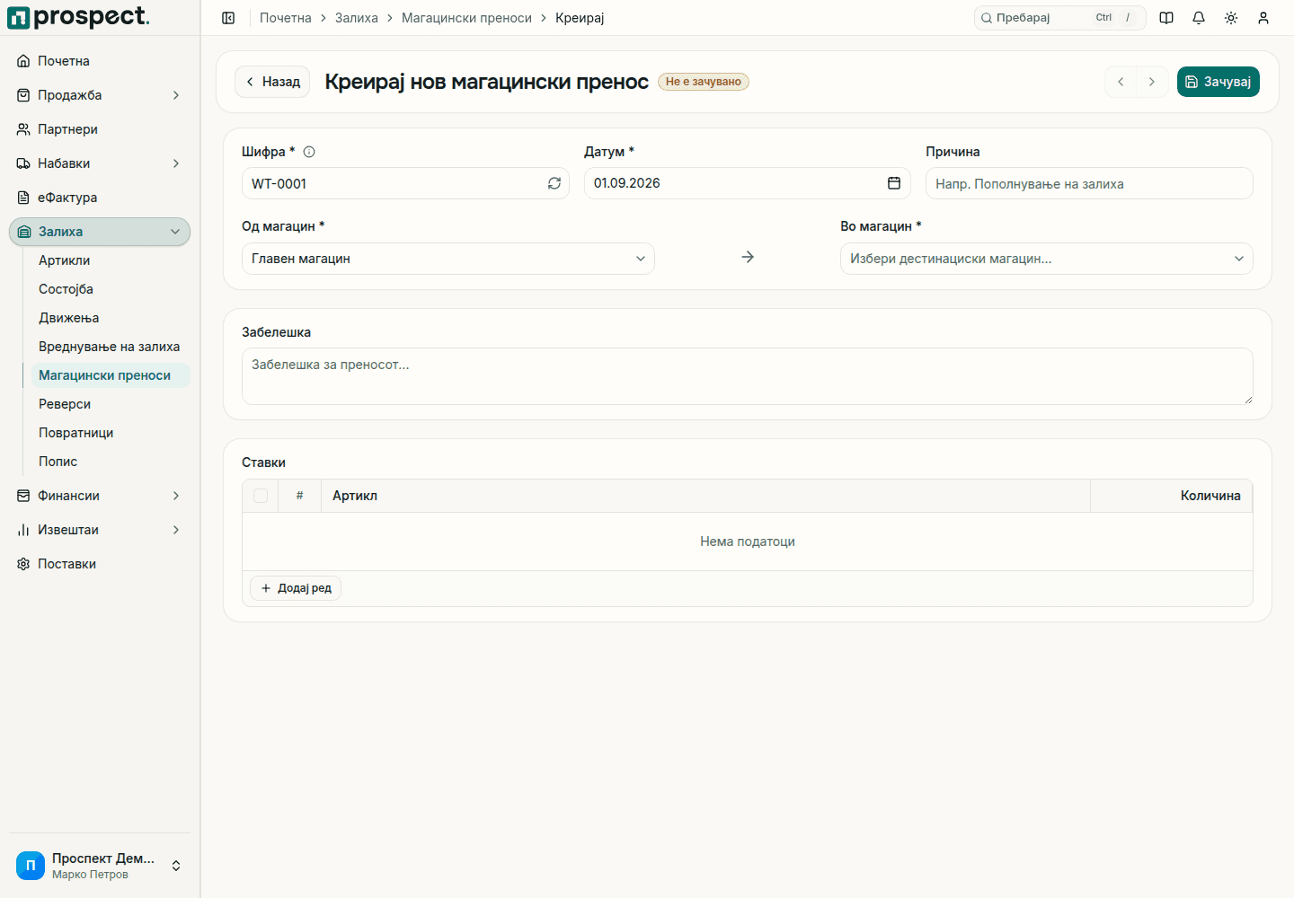
Task: Expand the Финансии sidebar section
Action: pyautogui.click(x=100, y=496)
